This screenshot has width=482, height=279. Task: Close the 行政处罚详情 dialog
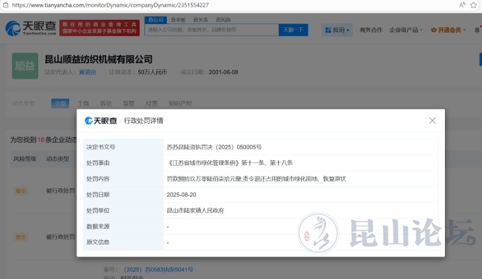[432, 121]
